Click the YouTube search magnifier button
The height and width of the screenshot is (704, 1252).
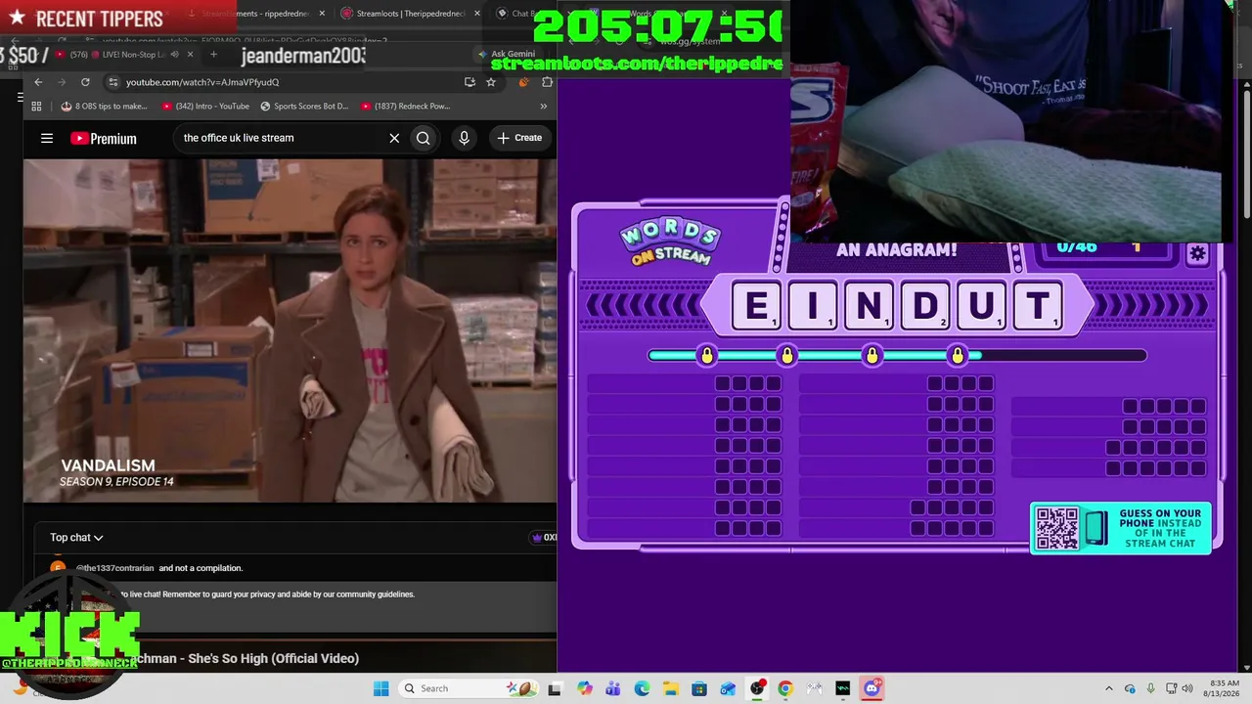pyautogui.click(x=424, y=138)
